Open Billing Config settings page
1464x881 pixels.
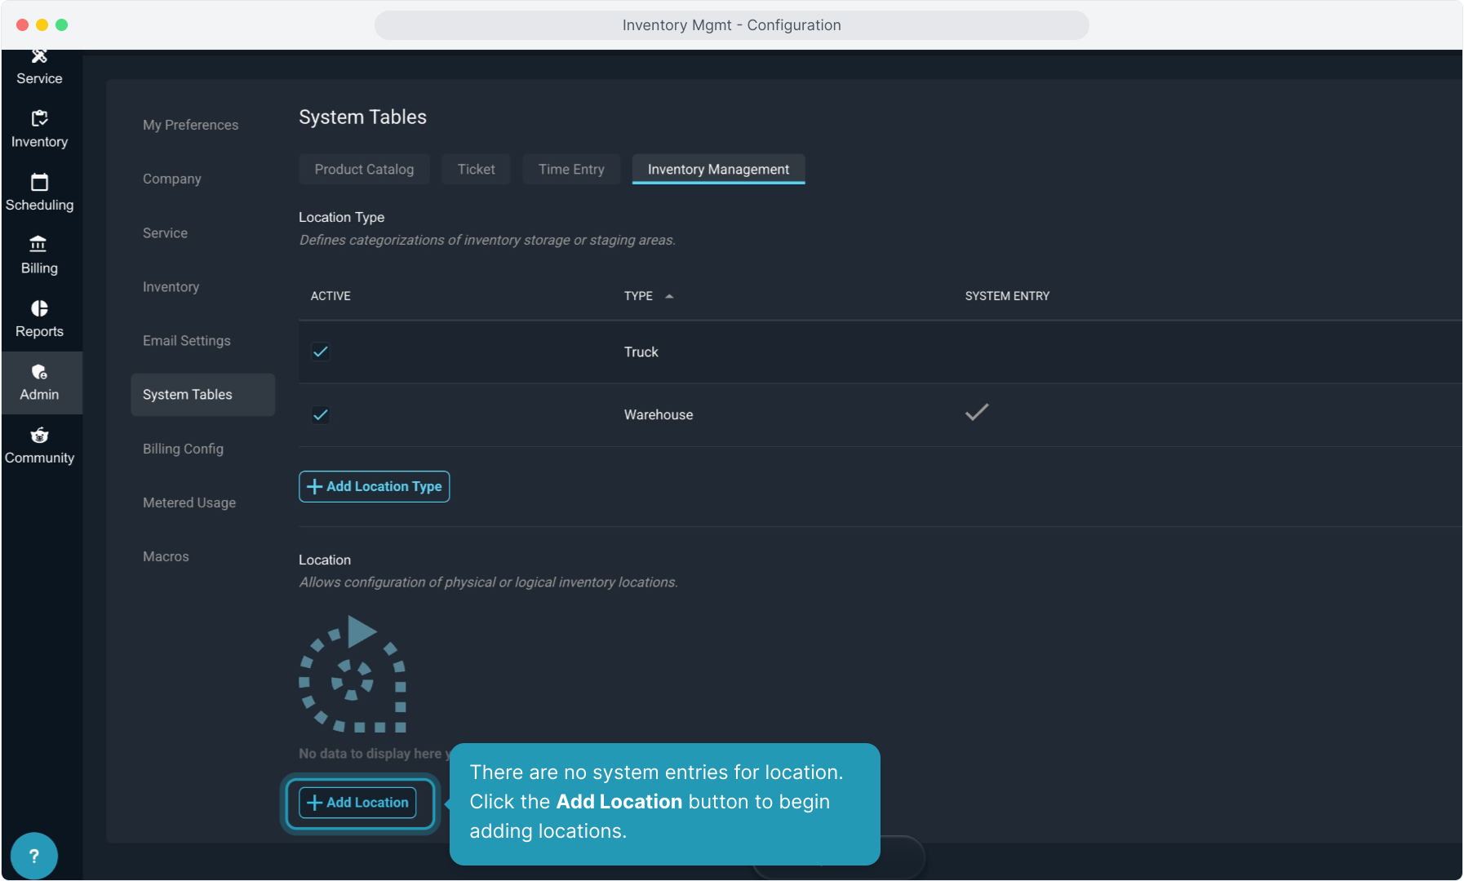[x=183, y=449]
